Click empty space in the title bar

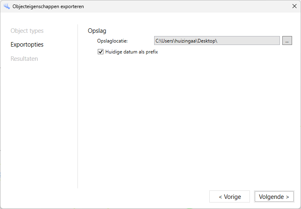(186, 6)
